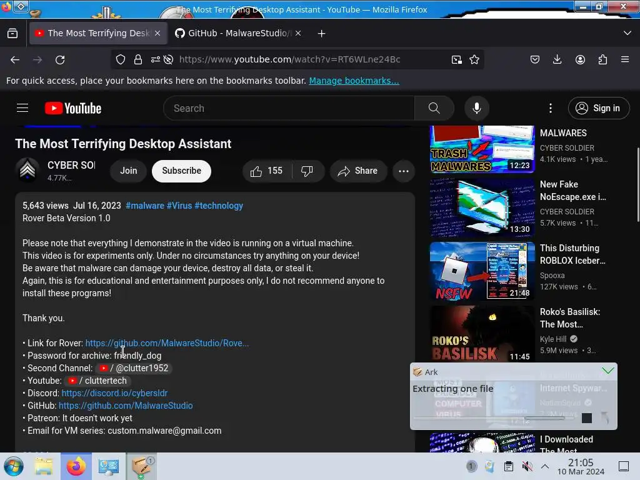Click the 21:05 taskbar clock
640x480 pixels.
pyautogui.click(x=581, y=466)
